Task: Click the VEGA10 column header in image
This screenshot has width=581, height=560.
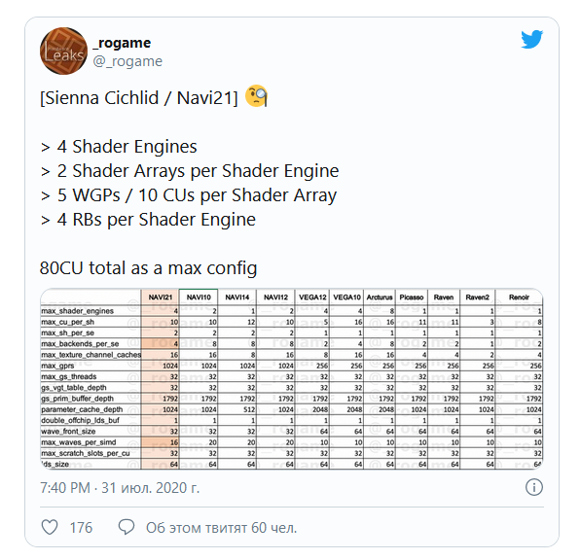Action: coord(346,297)
